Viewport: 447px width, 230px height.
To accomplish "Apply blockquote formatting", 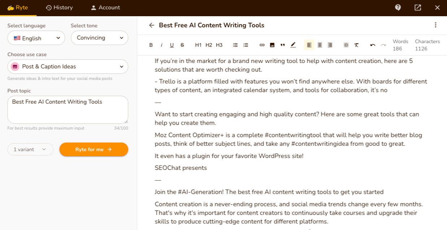I will 282,45.
